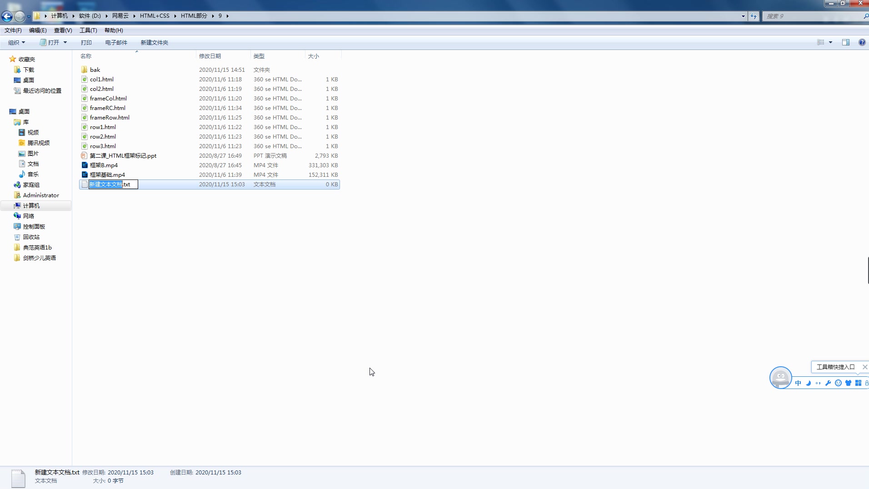Select the row1.html file icon
The image size is (869, 489).
[85, 127]
